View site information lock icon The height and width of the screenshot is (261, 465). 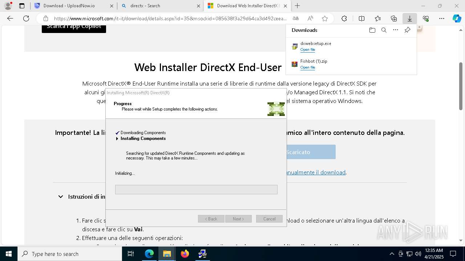point(45,18)
